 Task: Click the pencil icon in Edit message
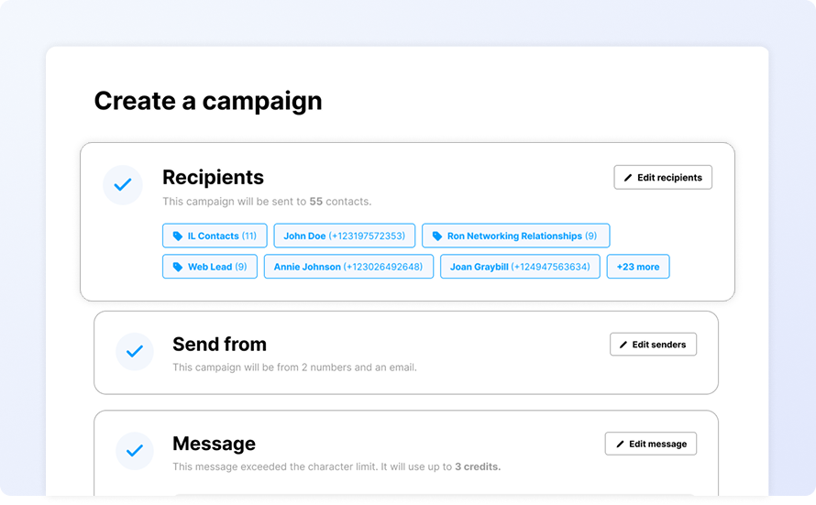(620, 445)
